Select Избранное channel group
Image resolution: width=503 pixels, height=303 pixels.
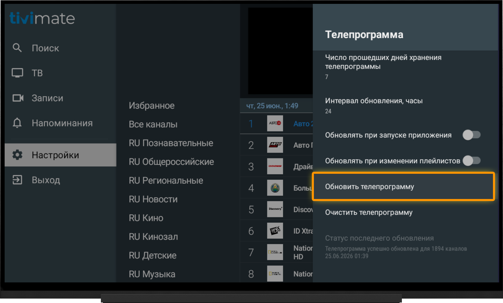pos(152,105)
